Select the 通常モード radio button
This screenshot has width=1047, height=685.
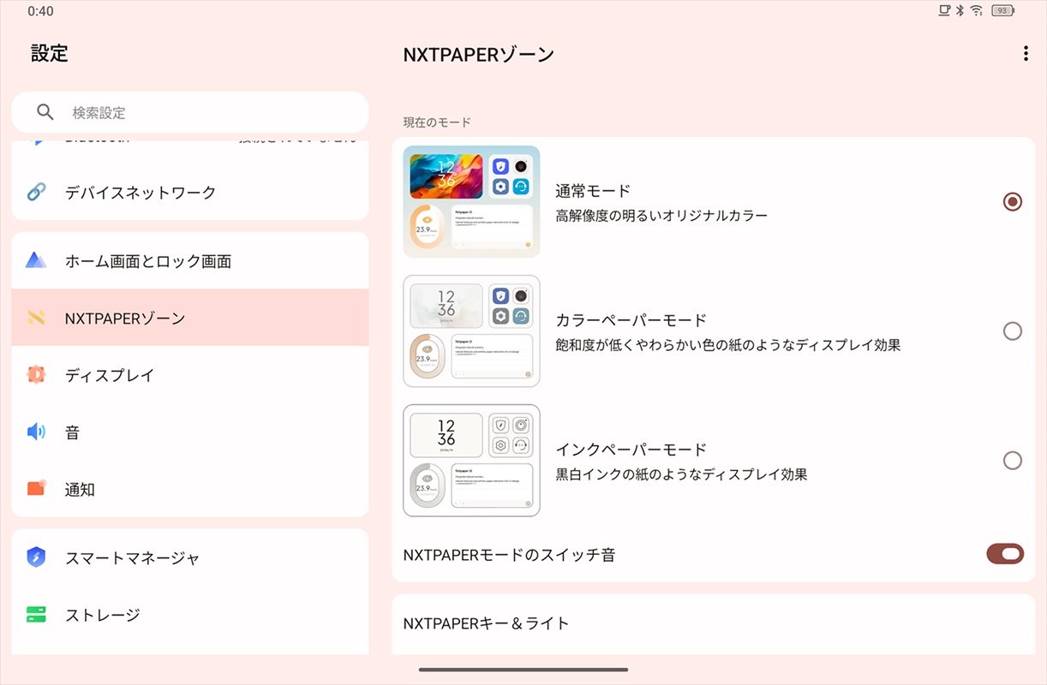(x=1013, y=202)
